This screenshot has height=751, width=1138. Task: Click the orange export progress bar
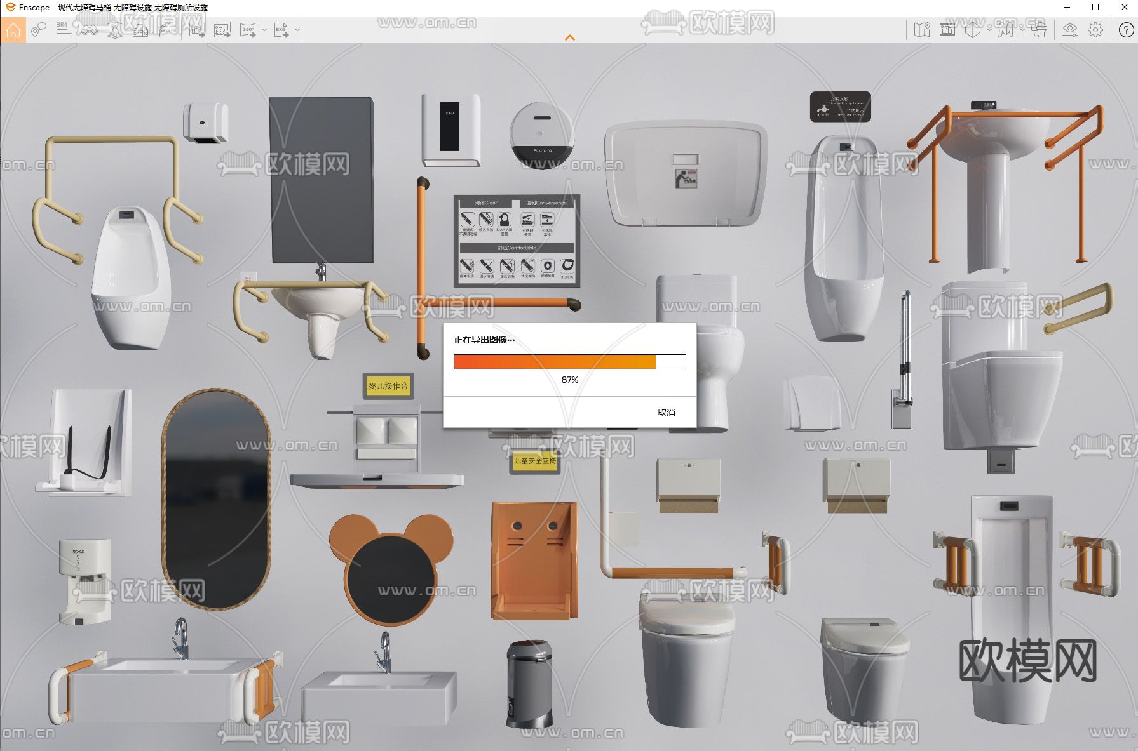pos(570,362)
